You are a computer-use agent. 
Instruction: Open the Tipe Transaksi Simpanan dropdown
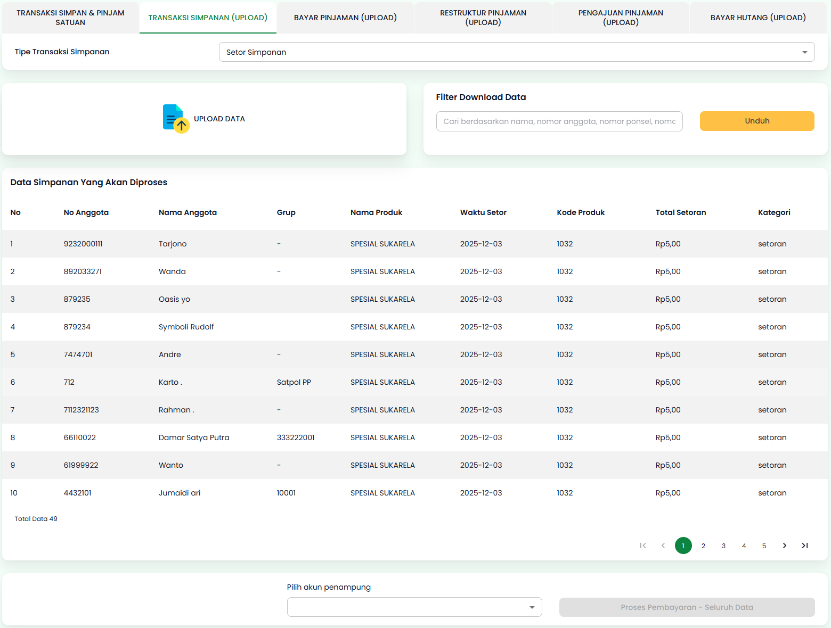(516, 52)
